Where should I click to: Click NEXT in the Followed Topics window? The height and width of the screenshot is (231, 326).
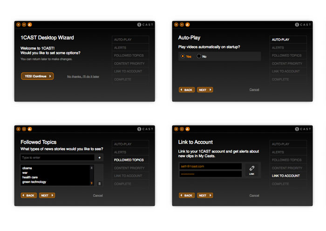47,196
